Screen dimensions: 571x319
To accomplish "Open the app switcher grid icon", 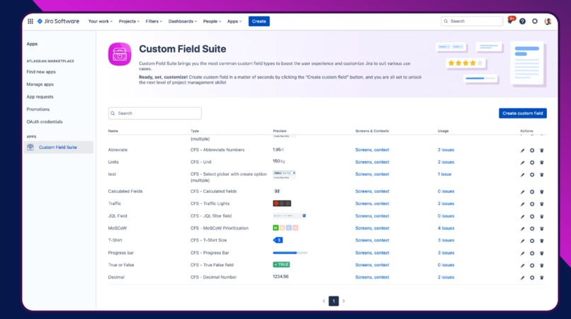I will tap(30, 21).
